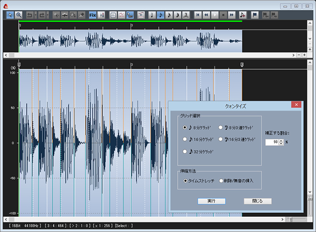Toggle the triplet 3 grid icon

pyautogui.click(x=186, y=15)
